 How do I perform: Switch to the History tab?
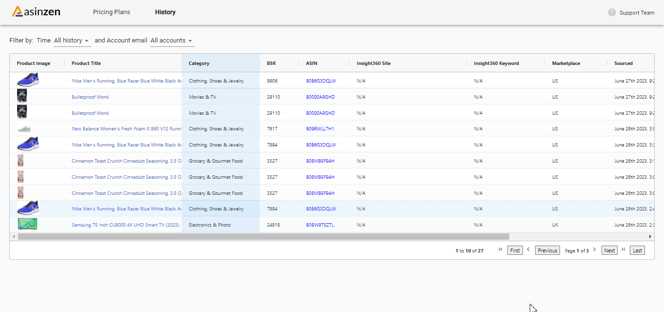pyautogui.click(x=165, y=12)
